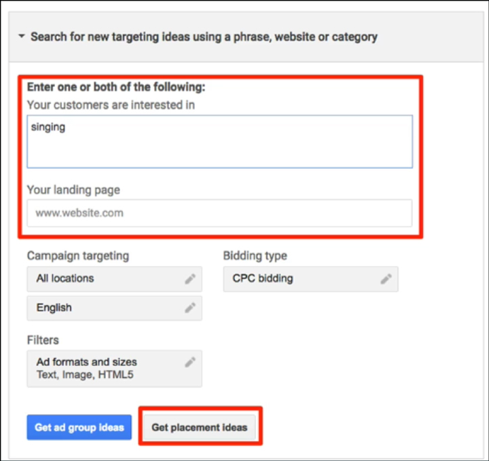Viewport: 489px width, 461px height.
Task: Collapse the targeting ideas section triangle
Action: pos(22,37)
